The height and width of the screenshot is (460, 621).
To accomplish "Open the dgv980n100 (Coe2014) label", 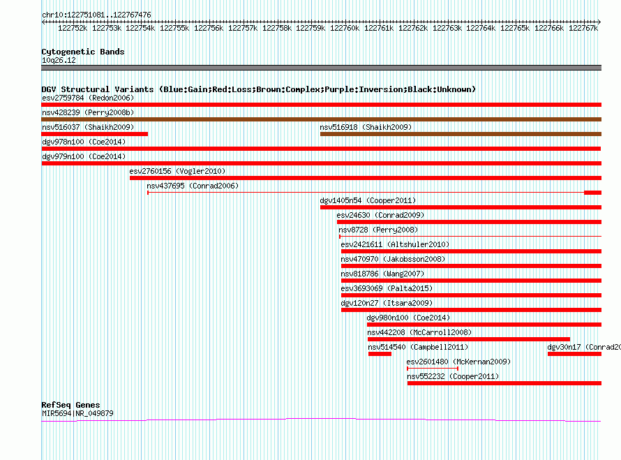I will [x=408, y=318].
